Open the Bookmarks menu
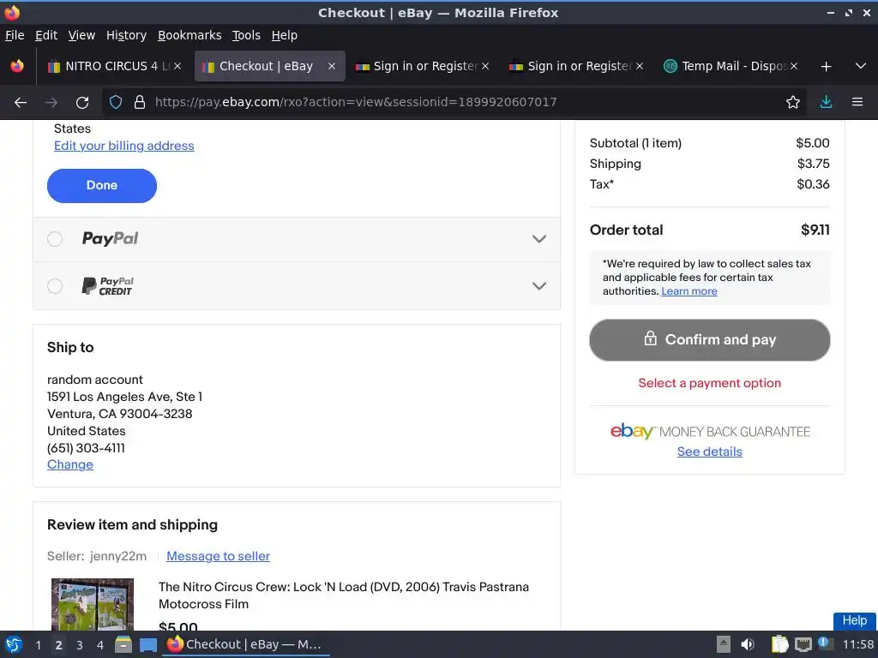 pyautogui.click(x=189, y=35)
